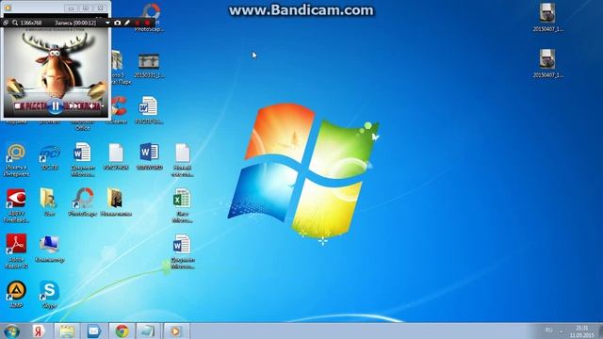Open the taskbar clock and date
Screen dimensions: 603x339
[582, 331]
